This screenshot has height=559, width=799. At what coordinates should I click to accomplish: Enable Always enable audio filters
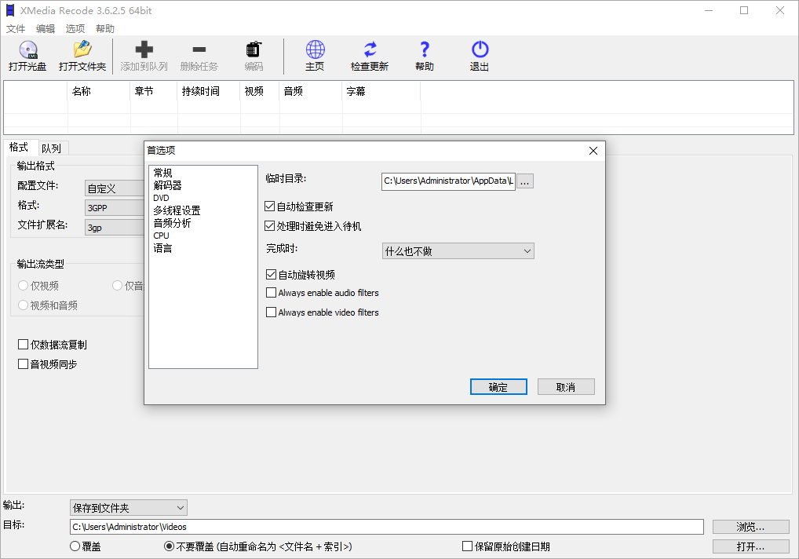click(x=271, y=292)
